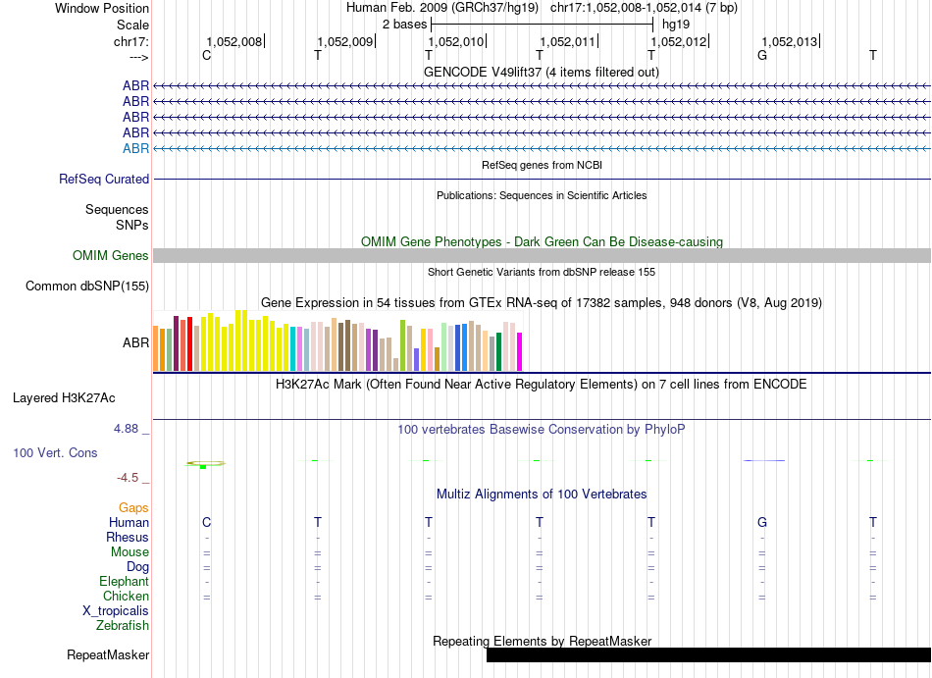
Task: Select the chr17: ruler label
Action: click(131, 41)
